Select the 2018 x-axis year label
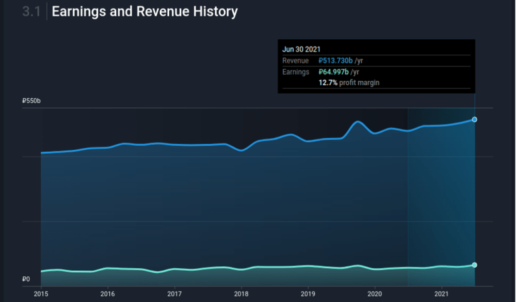The height and width of the screenshot is (302, 516). coord(241,293)
